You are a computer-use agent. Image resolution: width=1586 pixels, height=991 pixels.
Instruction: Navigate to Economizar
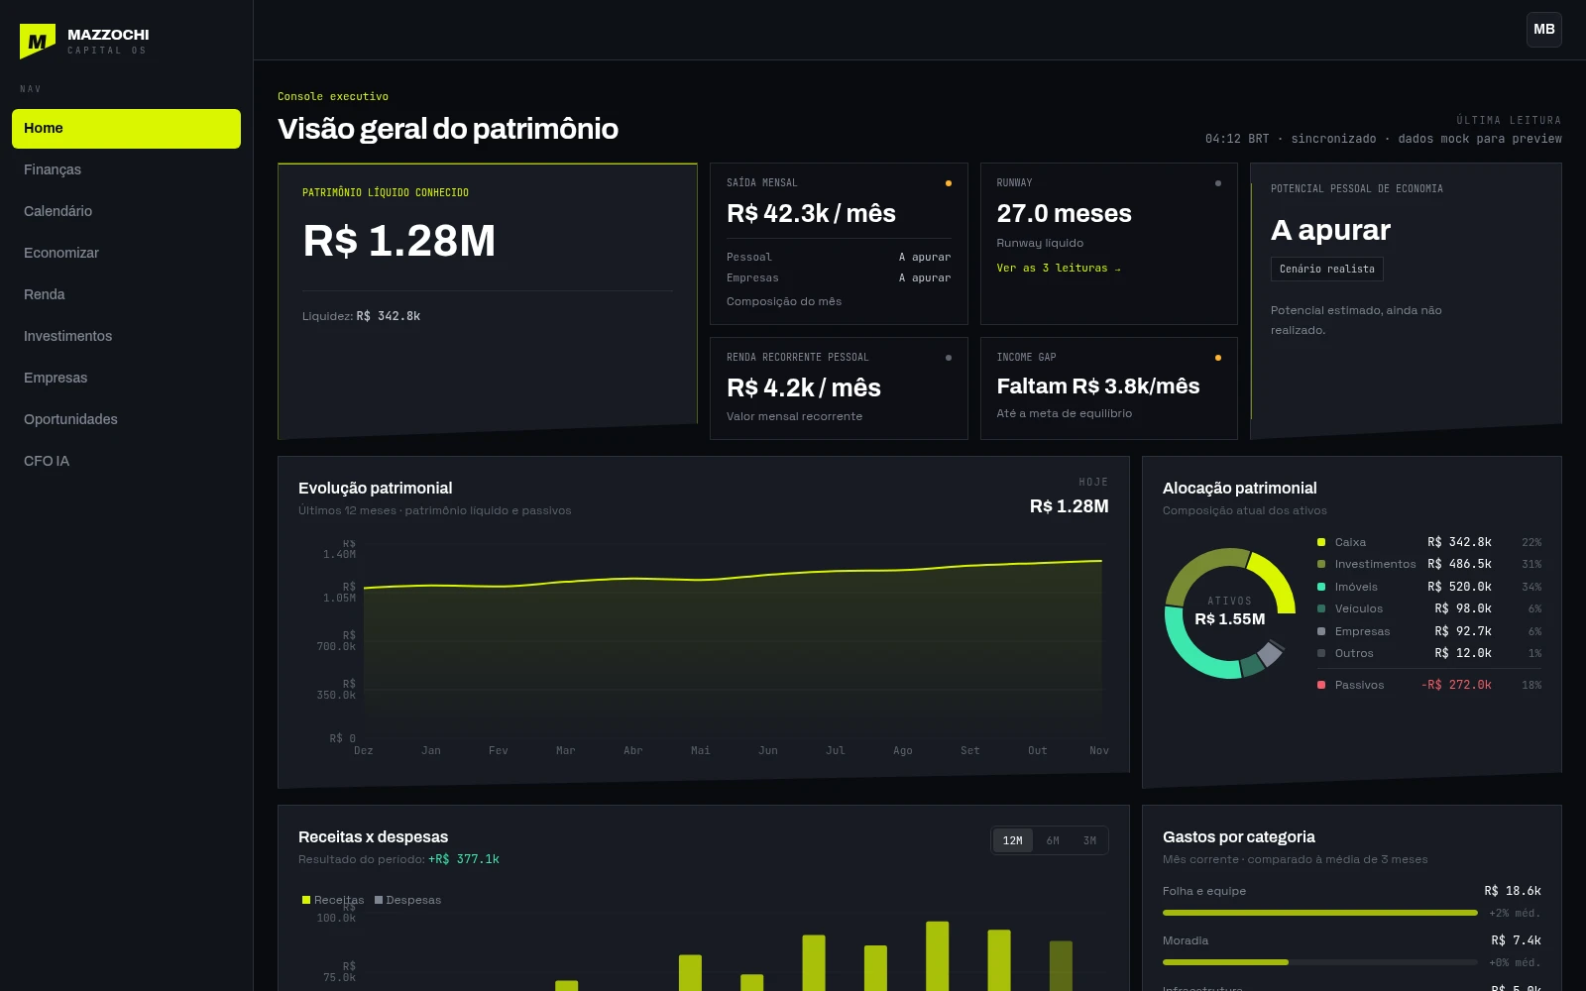[126, 254]
